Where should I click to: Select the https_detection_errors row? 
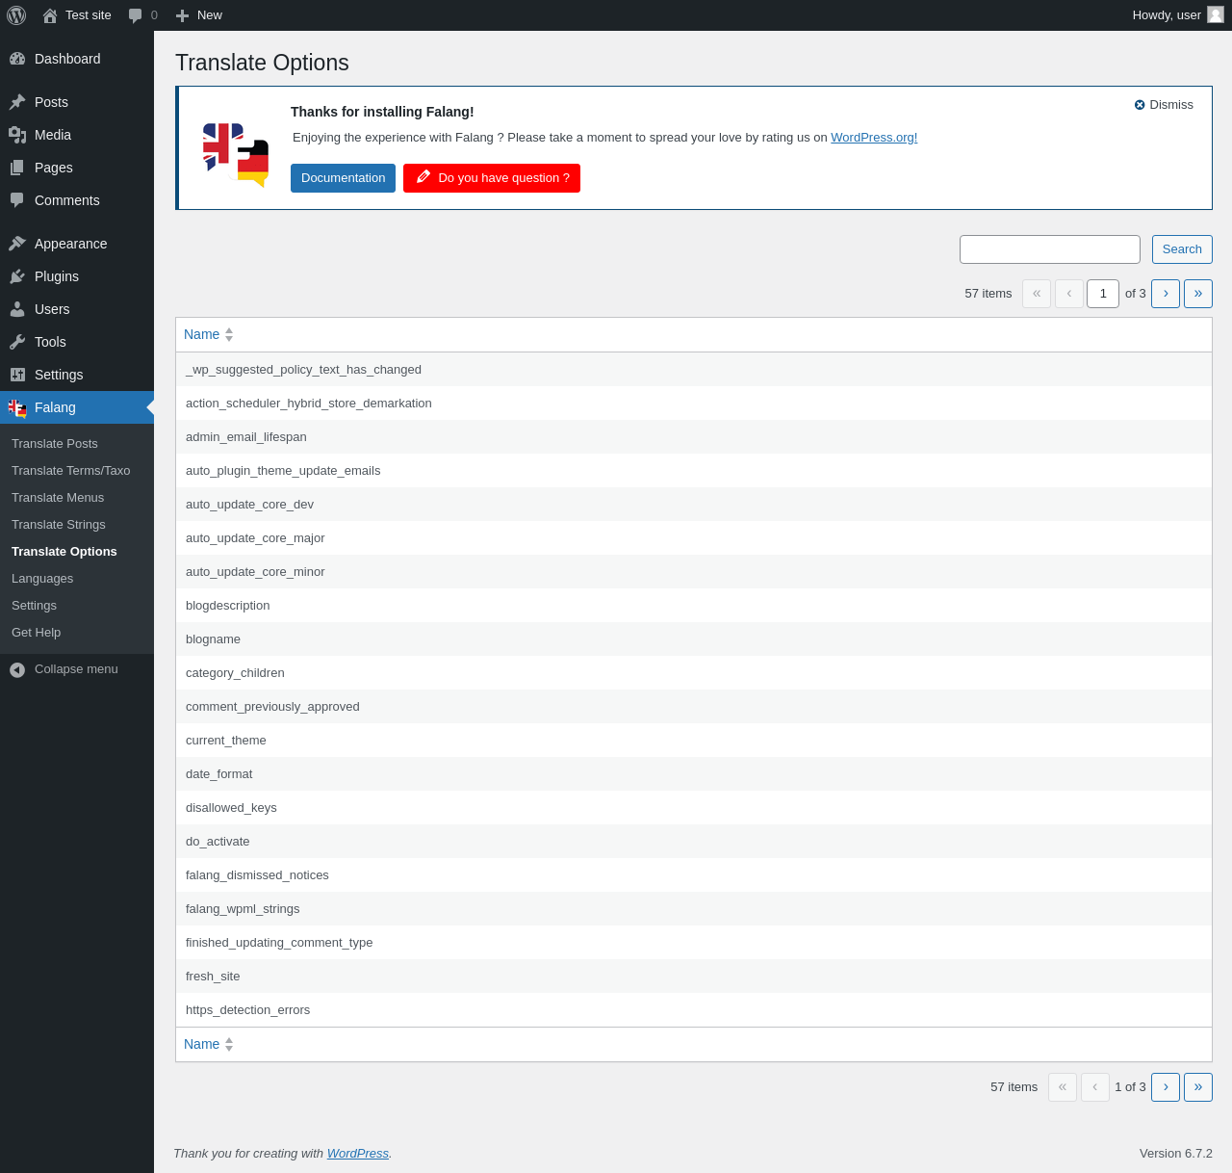694,1010
